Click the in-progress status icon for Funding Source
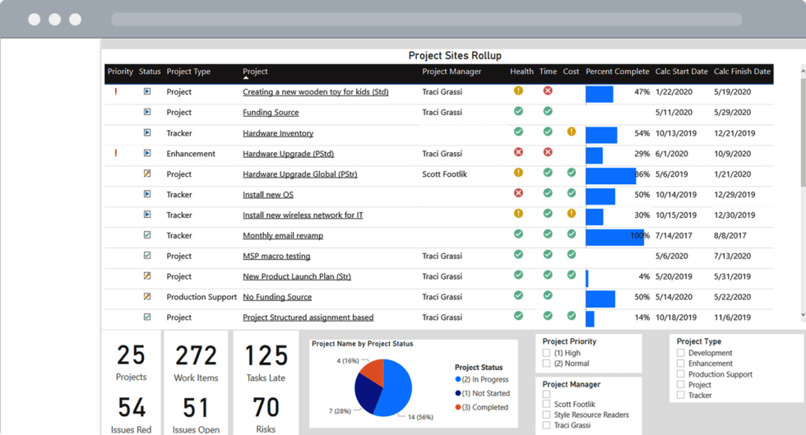 147,112
